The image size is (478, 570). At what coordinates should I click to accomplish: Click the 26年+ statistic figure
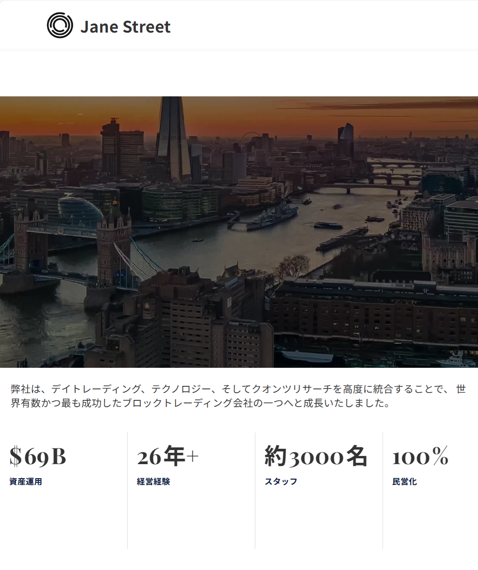tap(168, 456)
